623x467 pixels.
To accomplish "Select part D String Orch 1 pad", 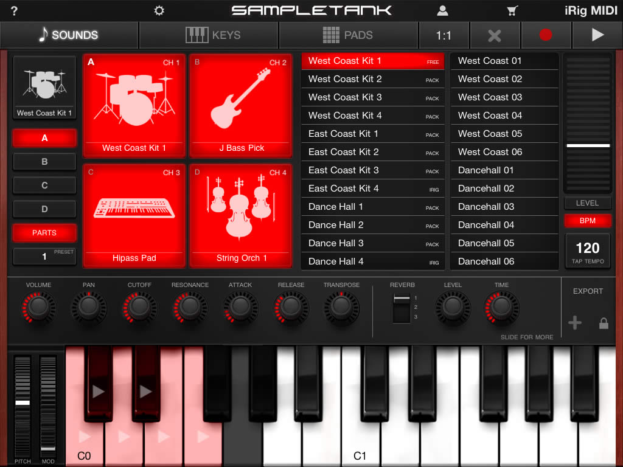I will click(x=241, y=216).
